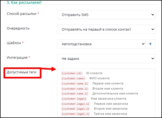Click the plus icon next to Шаблон
Image resolution: width=162 pixels, height=118 pixels.
click(150, 44)
